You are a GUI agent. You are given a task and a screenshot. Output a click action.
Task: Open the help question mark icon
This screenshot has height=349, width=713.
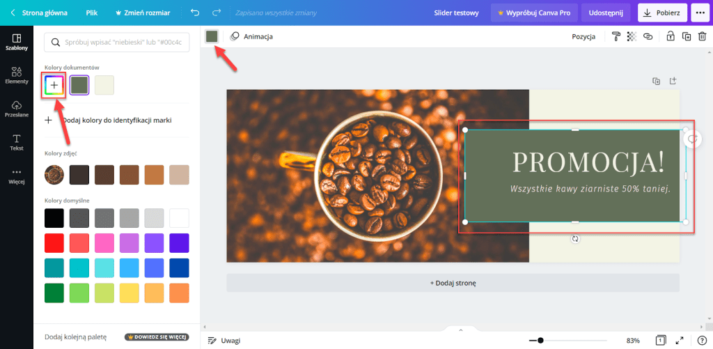[702, 340]
